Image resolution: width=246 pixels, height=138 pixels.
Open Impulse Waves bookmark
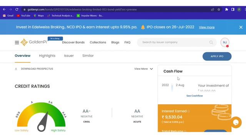tap(90, 16)
